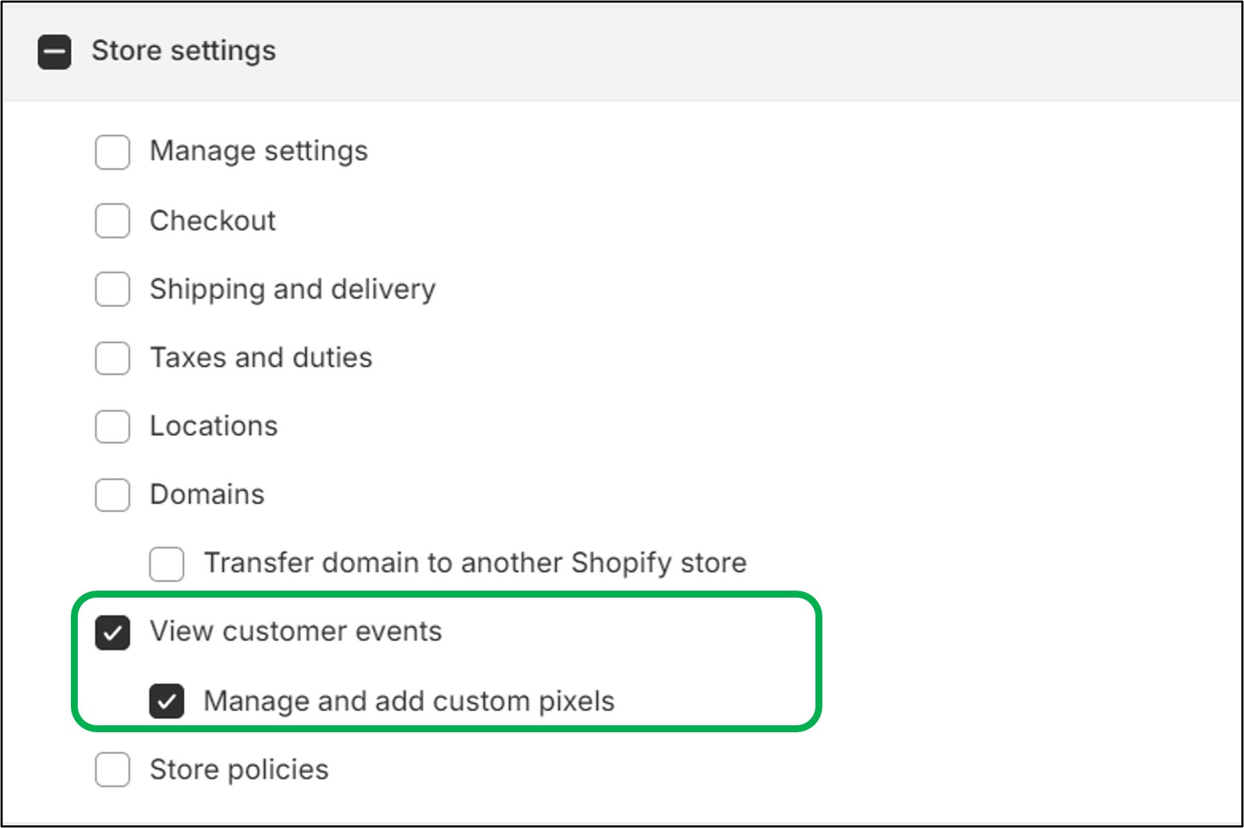Check Transfer domain to another Shopify store
This screenshot has height=828, width=1244.
point(166,564)
